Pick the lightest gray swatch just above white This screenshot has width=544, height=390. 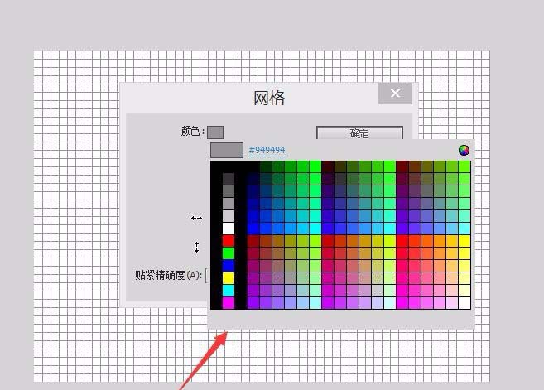pos(229,215)
